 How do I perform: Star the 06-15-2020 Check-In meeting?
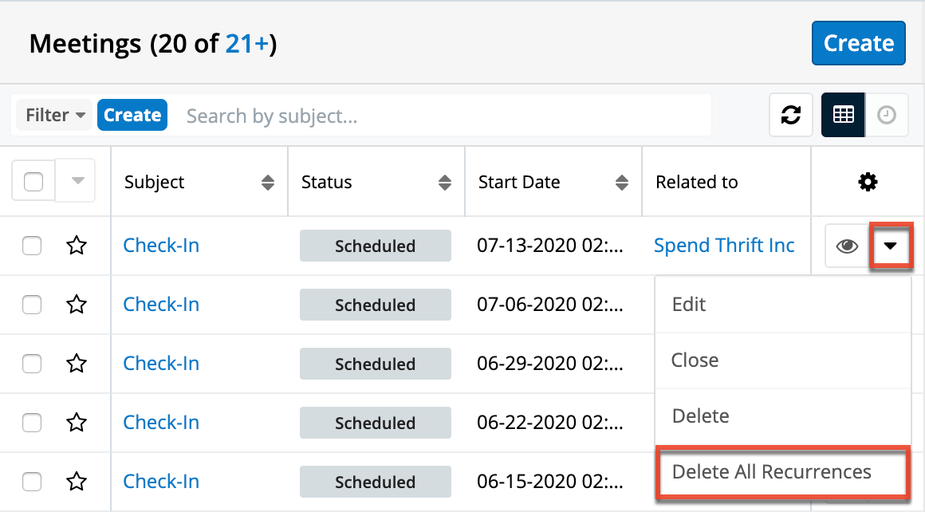point(77,481)
